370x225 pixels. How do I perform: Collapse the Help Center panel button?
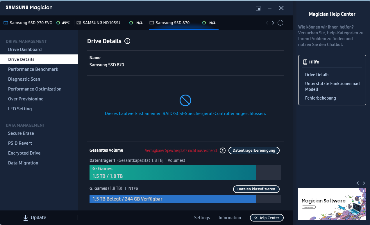[x=267, y=218]
